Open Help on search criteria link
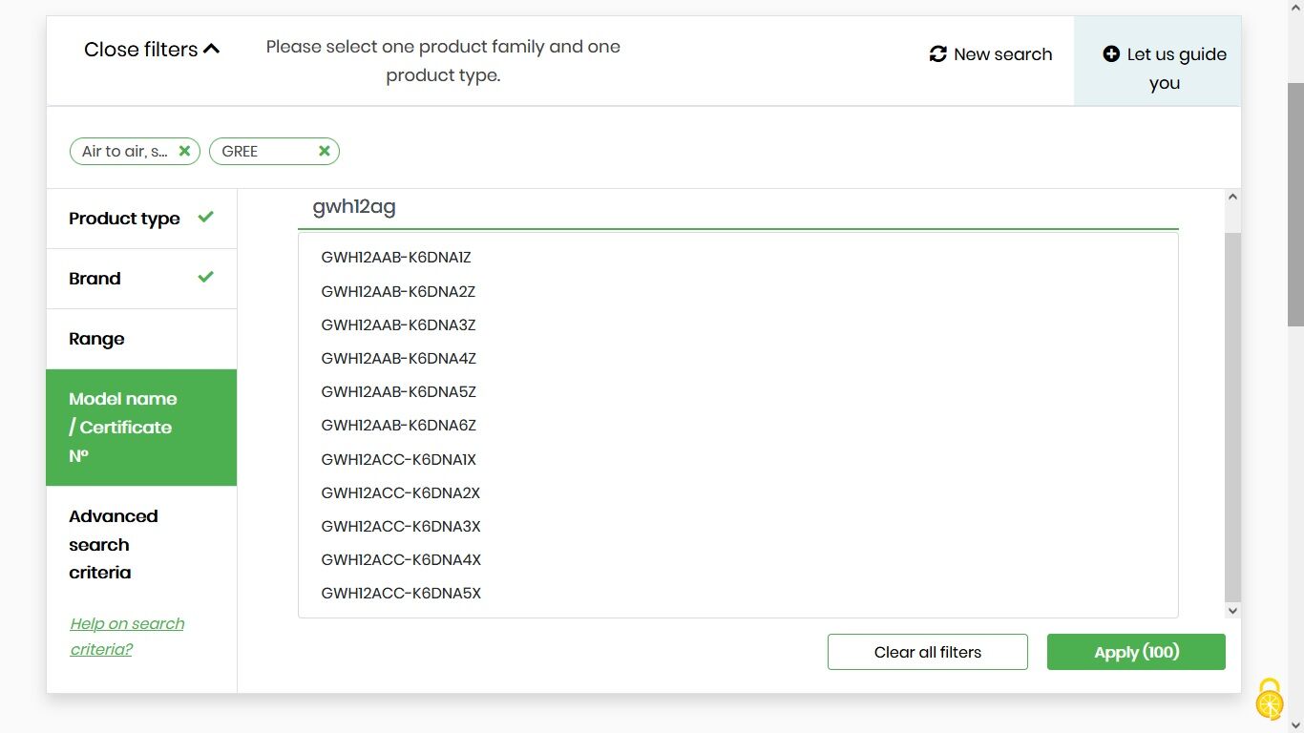 coord(127,637)
